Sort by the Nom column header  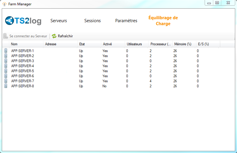pos(14,44)
